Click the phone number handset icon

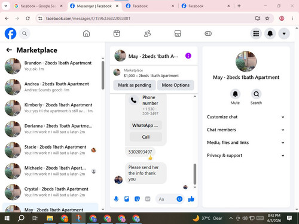point(133,100)
